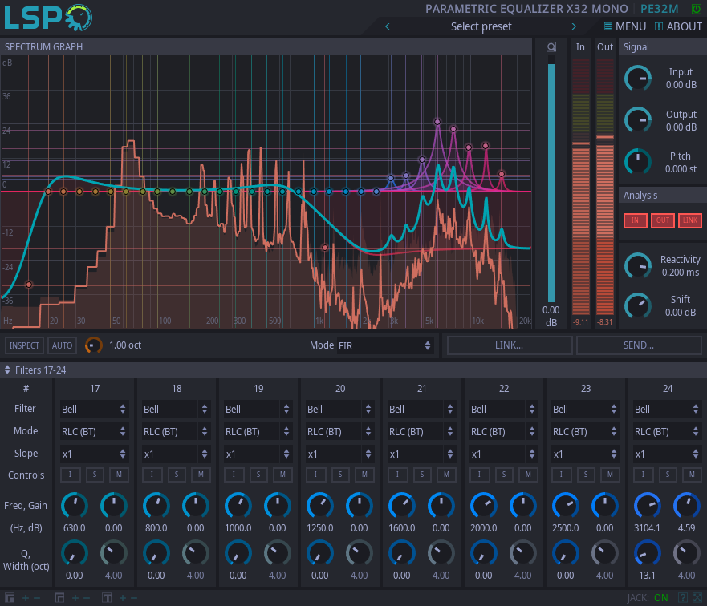Viewport: 707px width, 606px height.
Task: Open the RLC (BT) mode dropdown for filter 18
Action: (176, 431)
